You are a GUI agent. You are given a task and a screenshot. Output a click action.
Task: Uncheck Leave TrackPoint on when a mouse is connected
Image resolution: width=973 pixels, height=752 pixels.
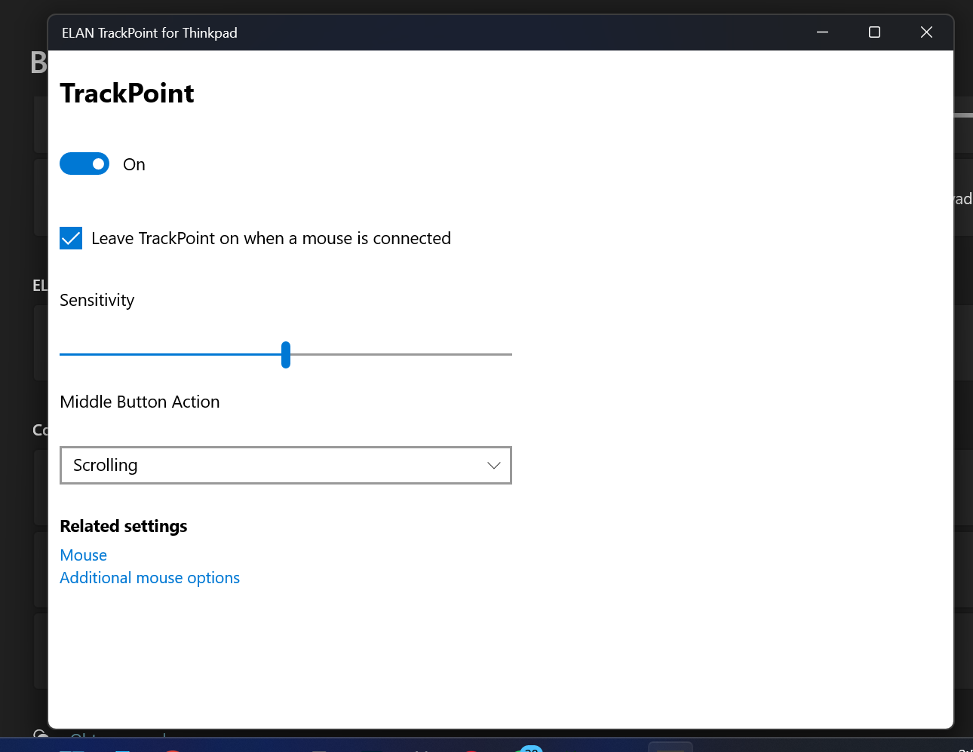click(x=70, y=238)
